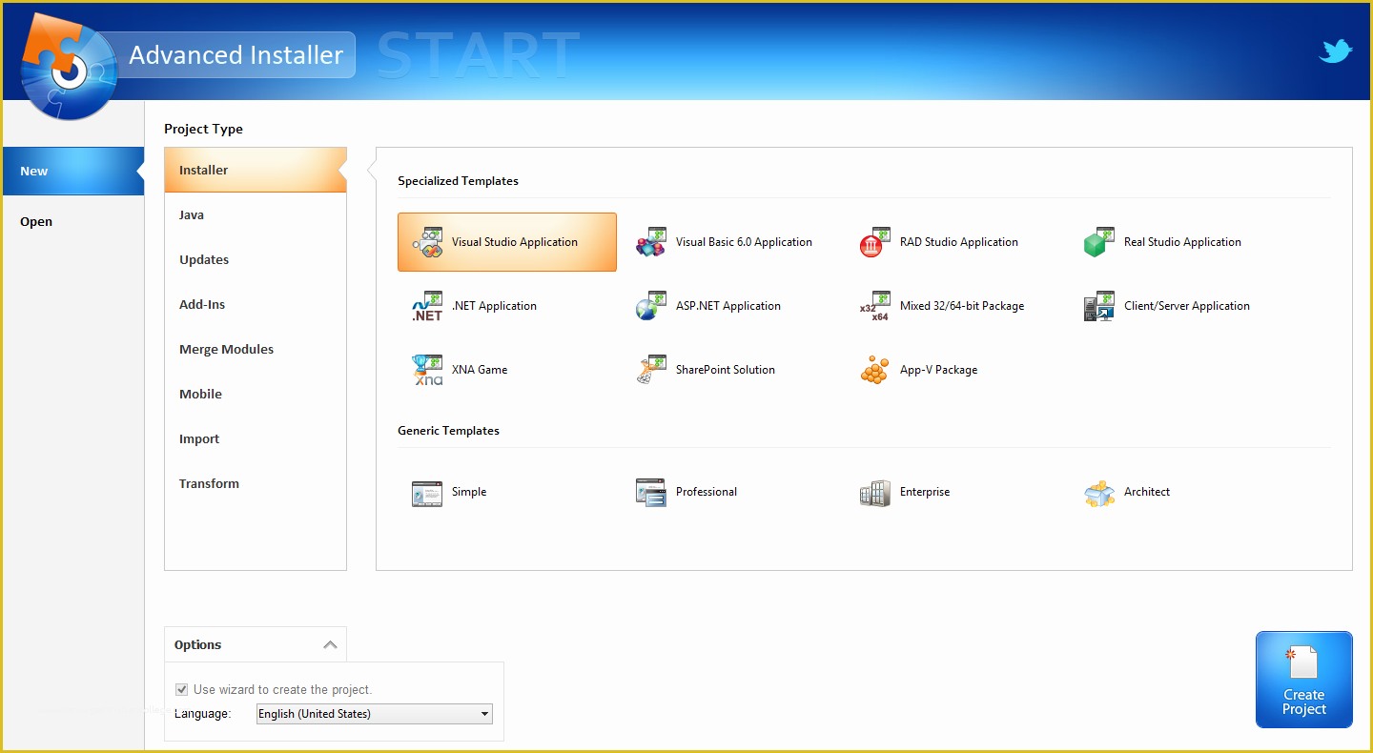The image size is (1373, 753).
Task: Select the SharePoint Solution icon
Action: tap(651, 370)
